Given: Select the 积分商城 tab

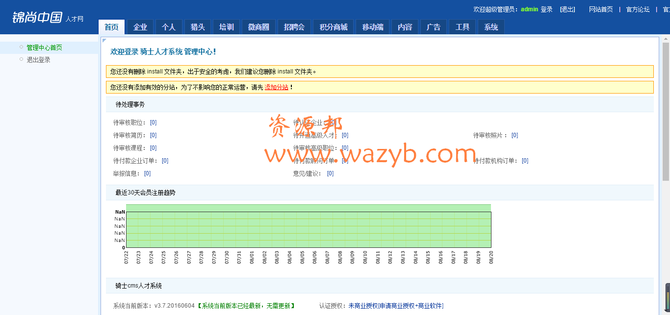Looking at the screenshot, I should point(334,27).
